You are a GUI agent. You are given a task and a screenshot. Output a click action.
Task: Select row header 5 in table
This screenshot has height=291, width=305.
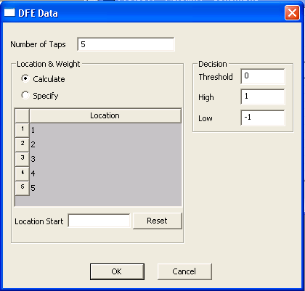[23, 188]
